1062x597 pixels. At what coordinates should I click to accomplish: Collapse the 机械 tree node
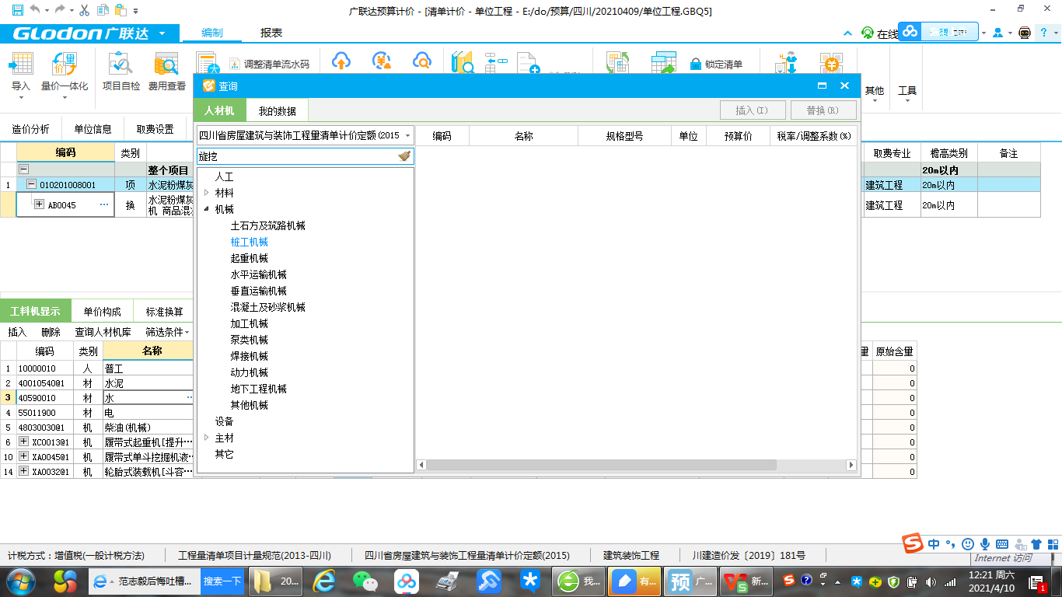[x=206, y=209]
